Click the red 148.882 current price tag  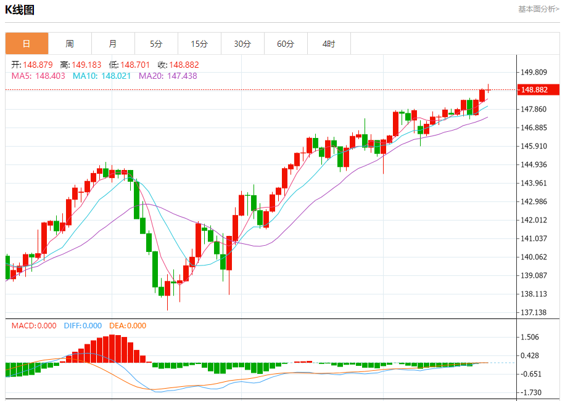tap(538, 90)
